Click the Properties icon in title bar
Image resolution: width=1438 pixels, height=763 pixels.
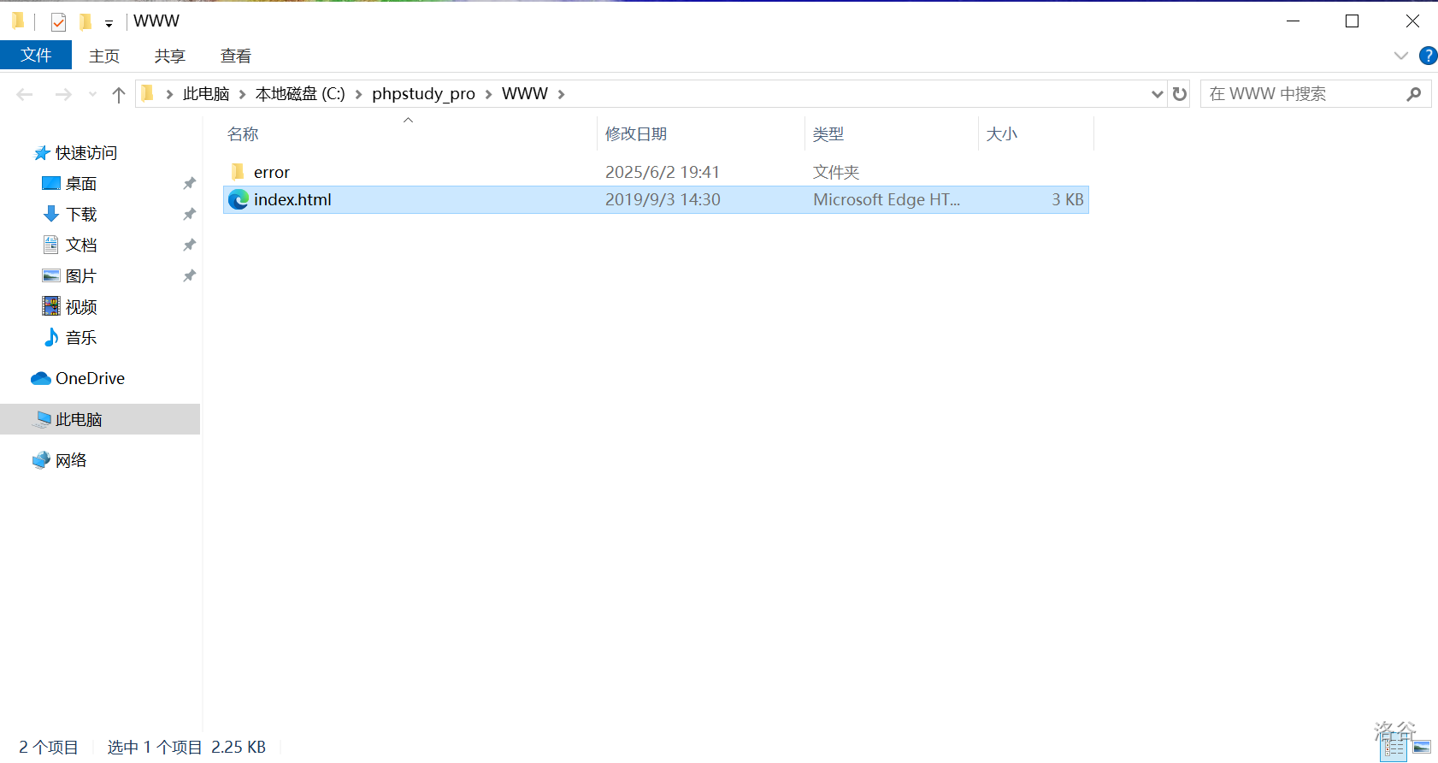point(58,21)
